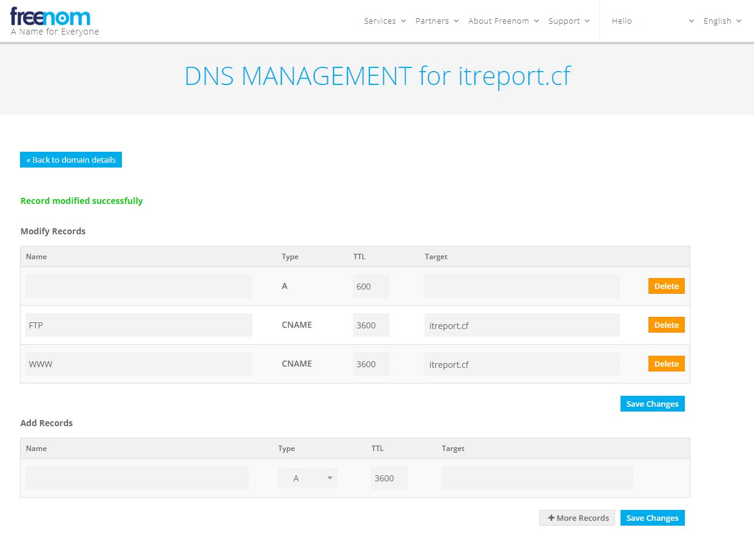Focus the TTL field in Add Records
The image size is (754, 536).
(389, 478)
